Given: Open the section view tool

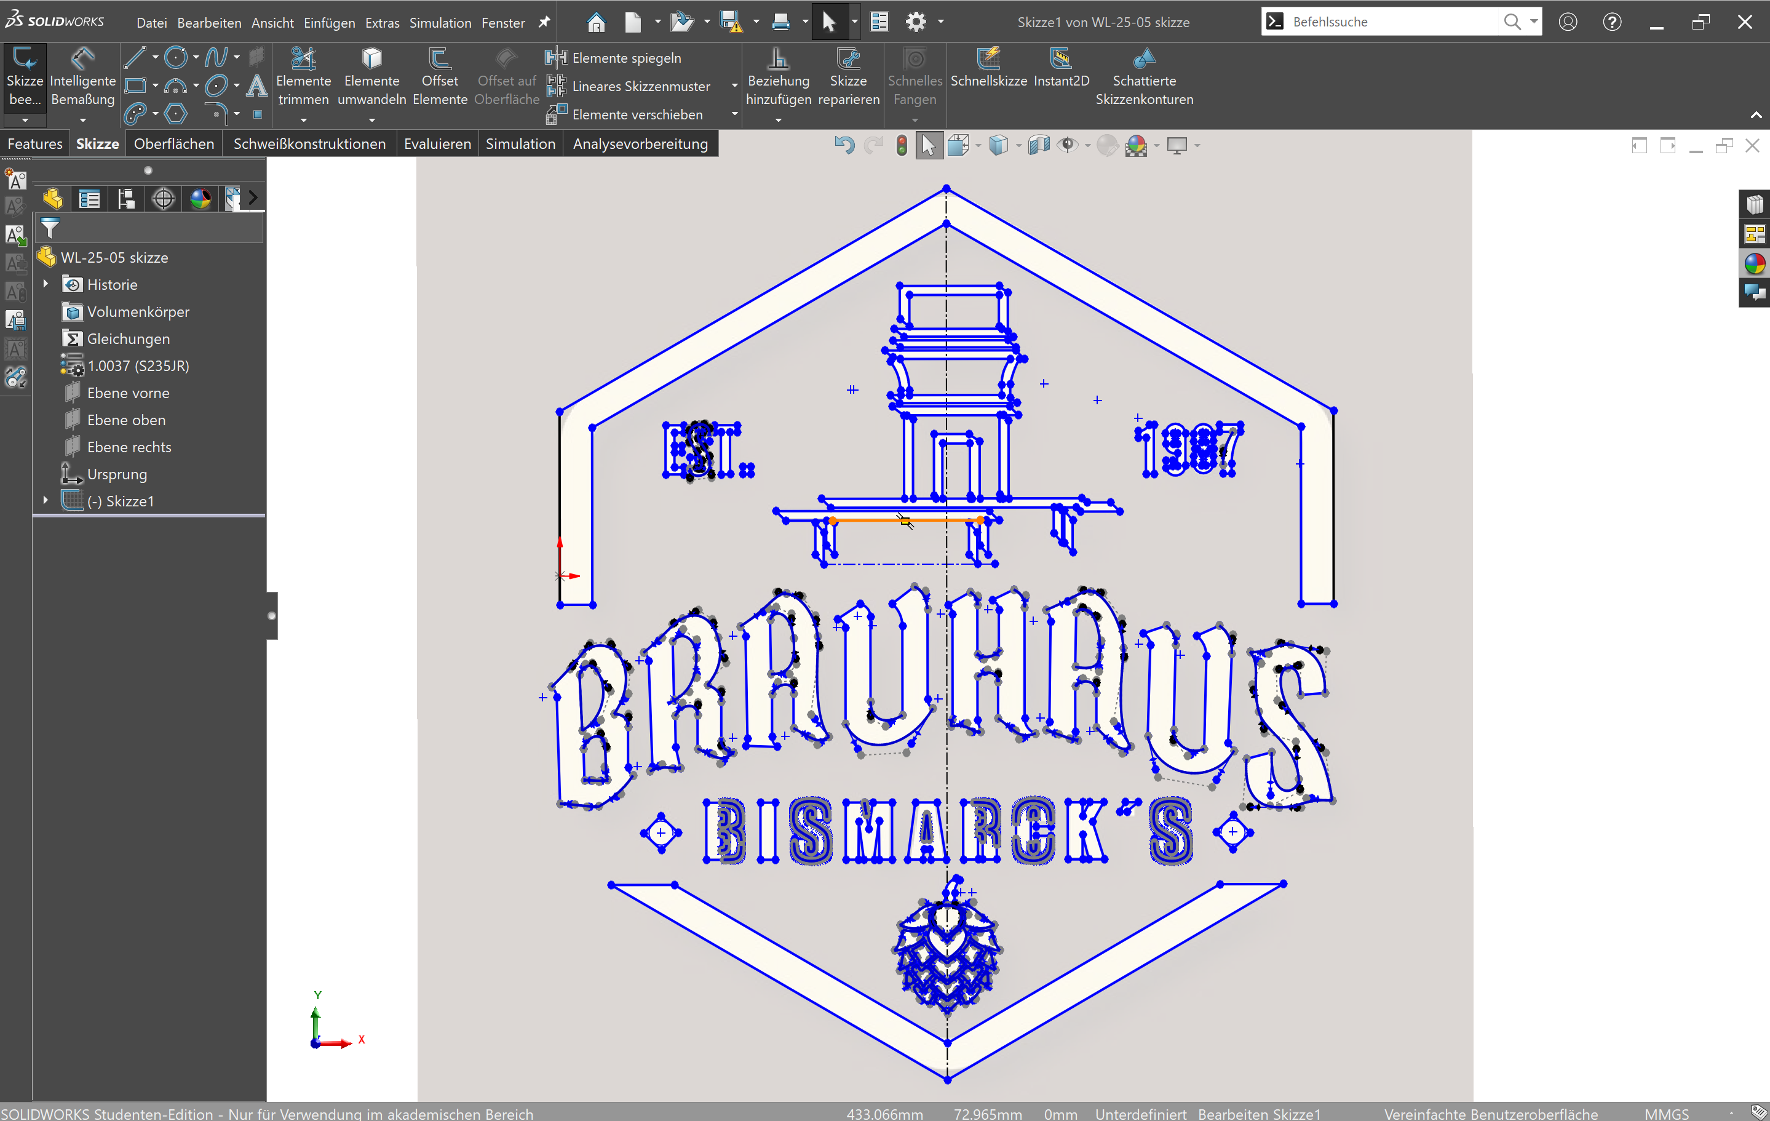Looking at the screenshot, I should click(x=1039, y=146).
